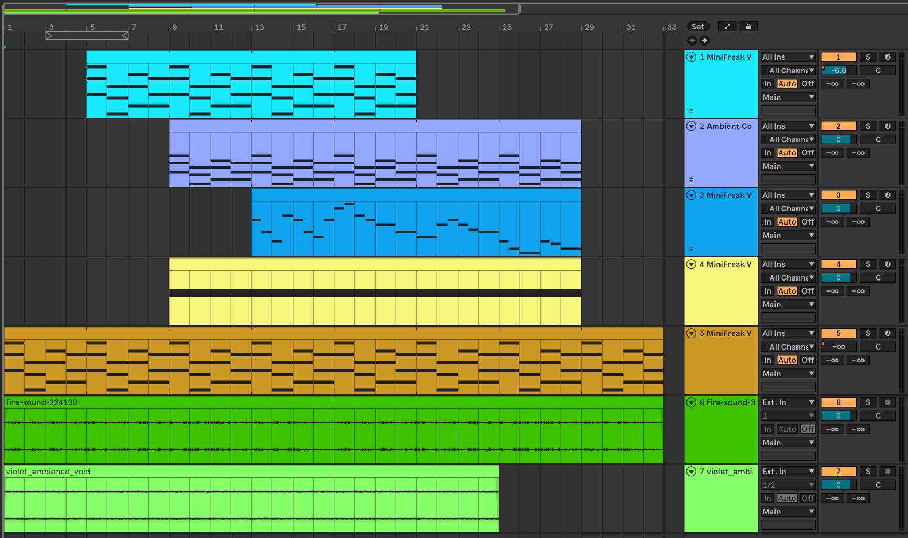This screenshot has height=538, width=908.
Task: Click the loop brace start marker
Action: click(49, 36)
